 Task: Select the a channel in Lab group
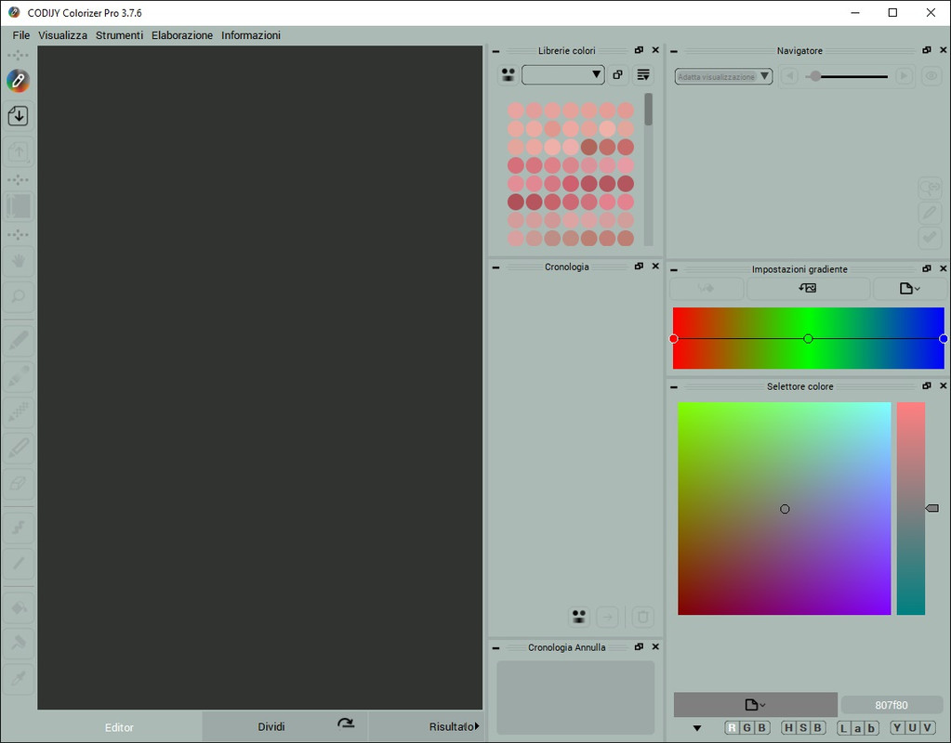coord(858,728)
